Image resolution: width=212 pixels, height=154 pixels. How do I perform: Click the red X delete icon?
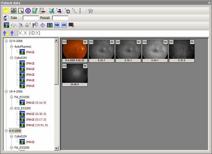point(28,11)
